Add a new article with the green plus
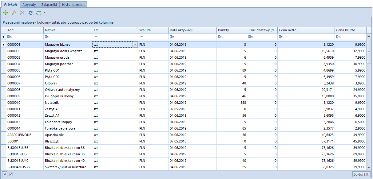 [x=5, y=13]
